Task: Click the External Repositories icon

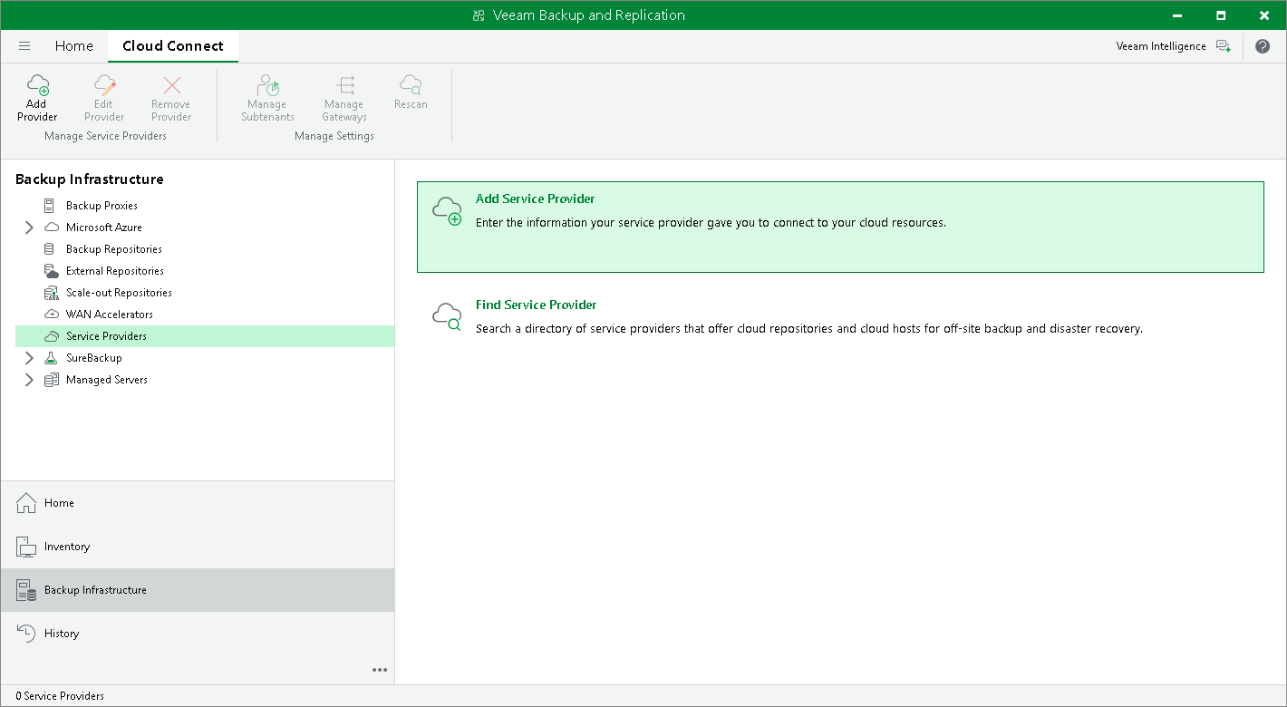Action: (x=51, y=271)
